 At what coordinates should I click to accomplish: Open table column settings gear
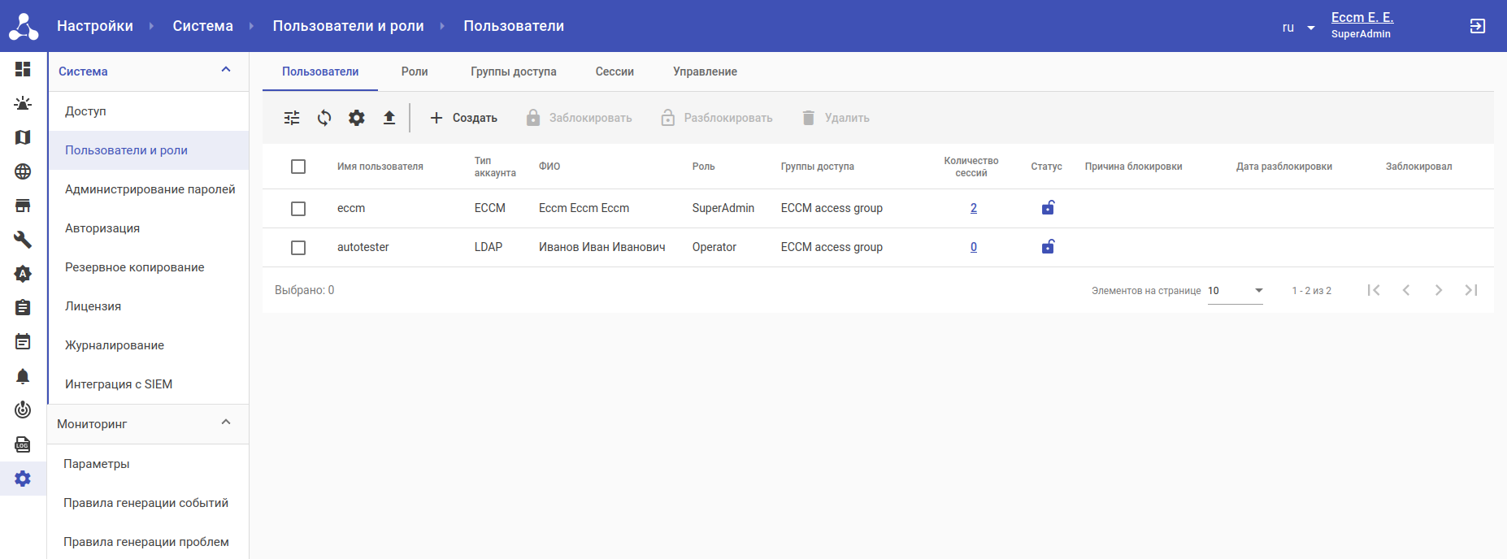(357, 118)
